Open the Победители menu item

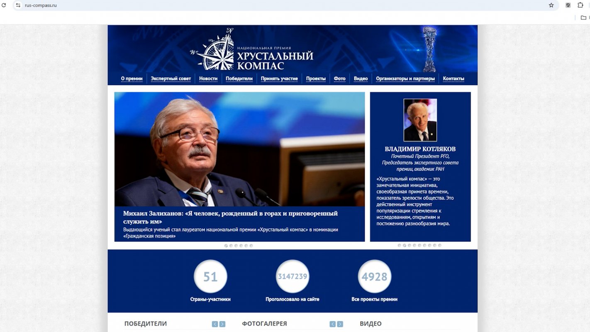(x=239, y=78)
